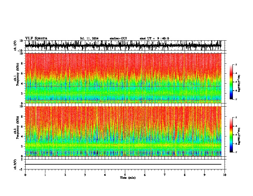This screenshot has width=253, height=196.
Task: Select the station name label in the header
Action: click(x=118, y=38)
